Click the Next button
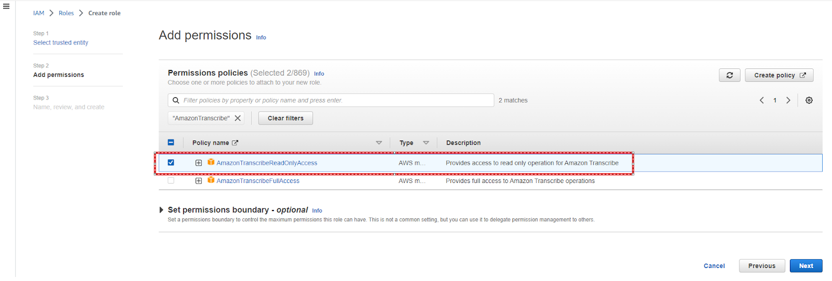Image resolution: width=832 pixels, height=281 pixels. [805, 266]
